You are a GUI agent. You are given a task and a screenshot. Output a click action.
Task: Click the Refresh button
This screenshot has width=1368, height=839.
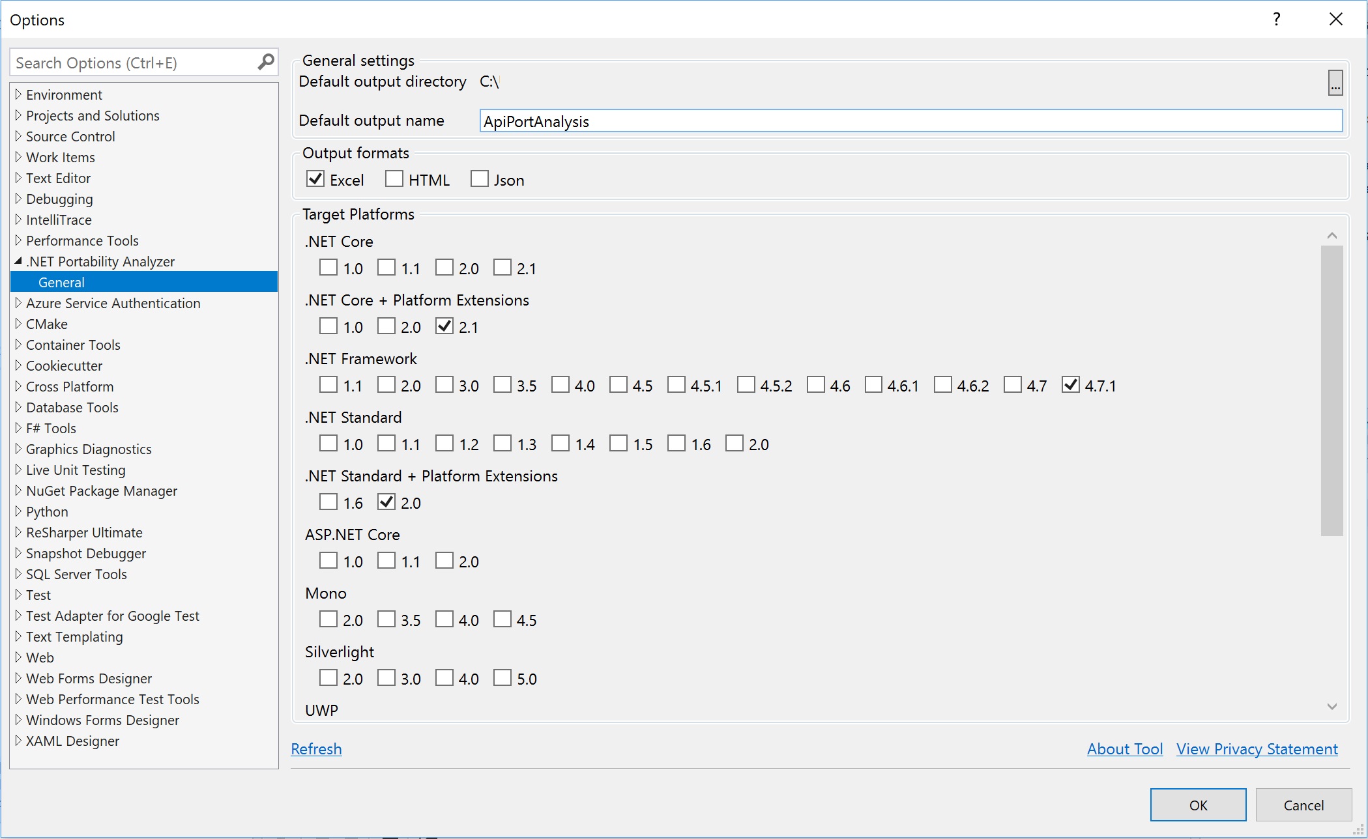click(317, 748)
